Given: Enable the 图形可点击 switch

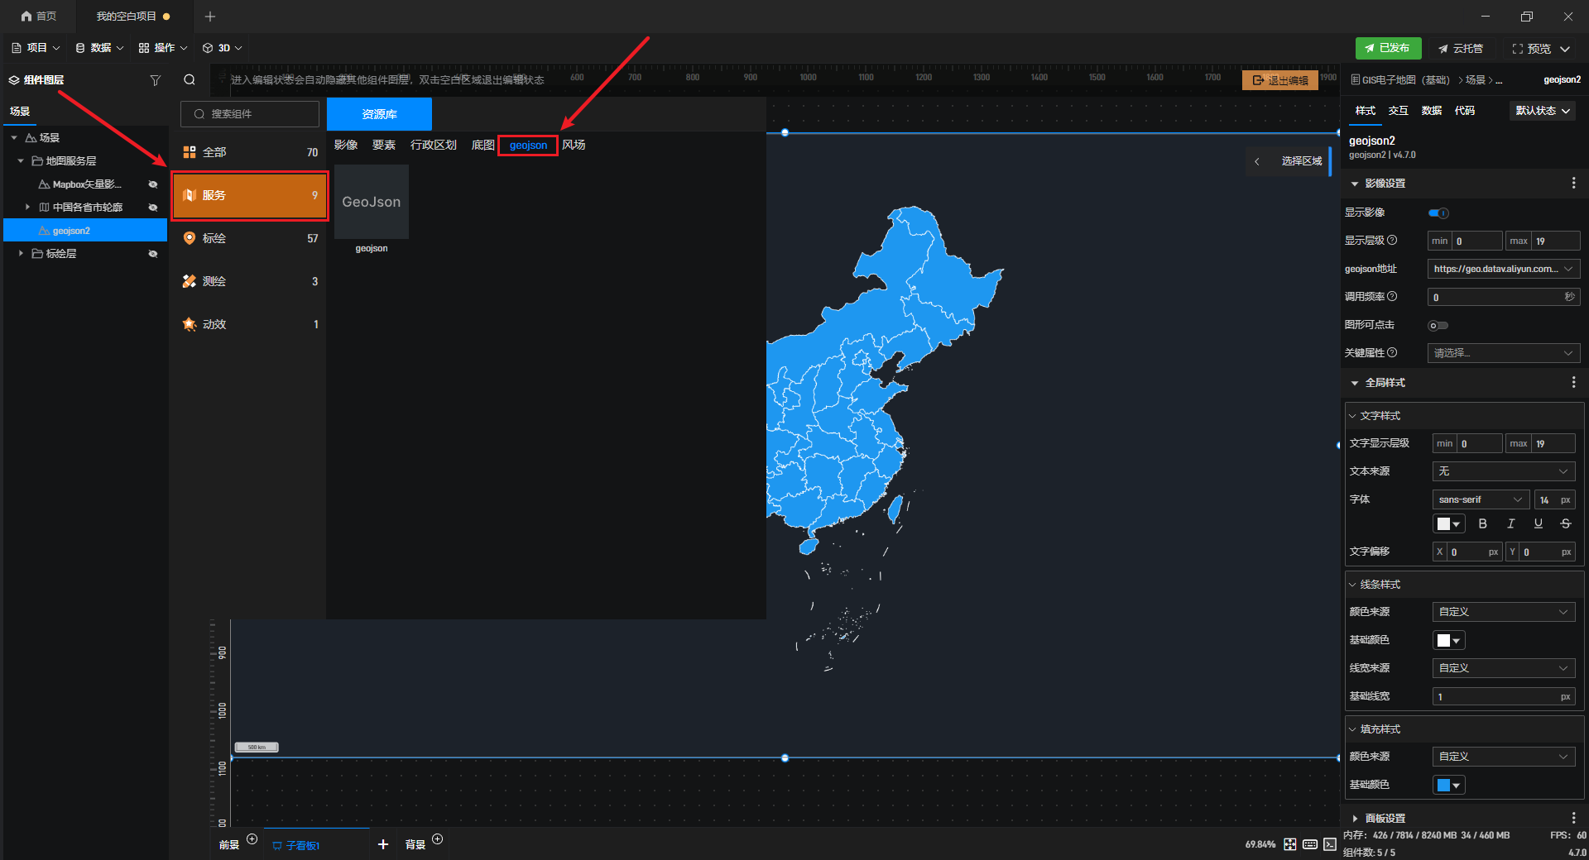Looking at the screenshot, I should click(1438, 326).
